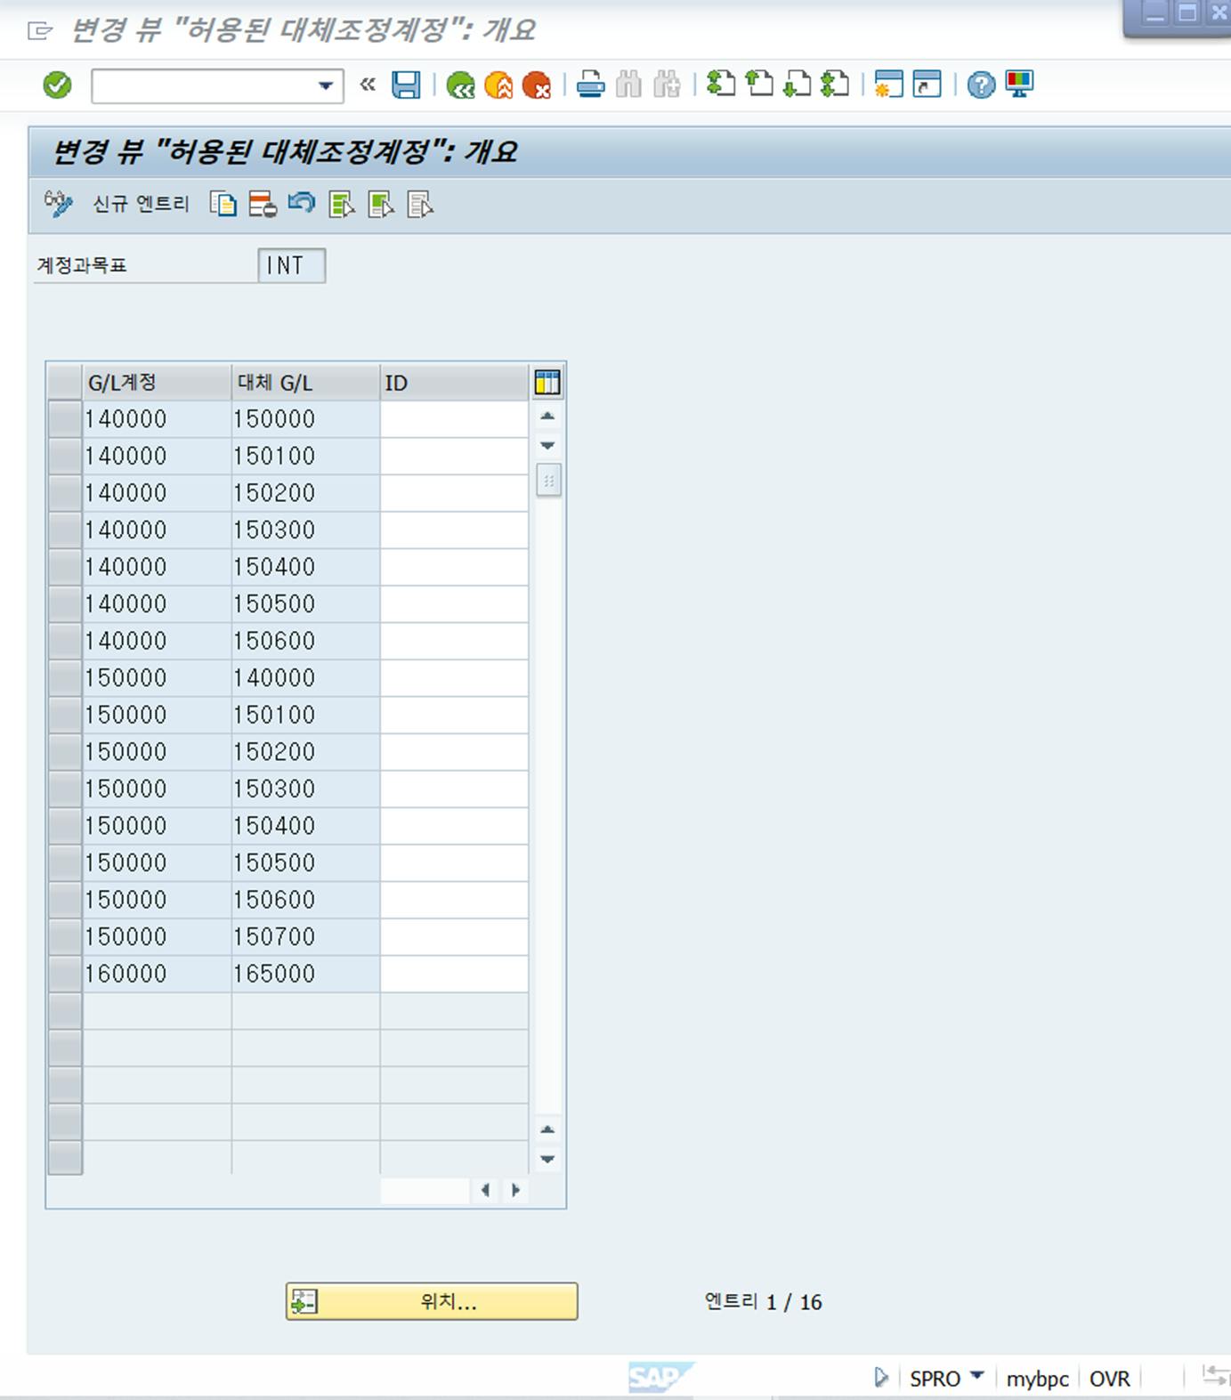Click the ID column header
1231x1400 pixels.
454,383
